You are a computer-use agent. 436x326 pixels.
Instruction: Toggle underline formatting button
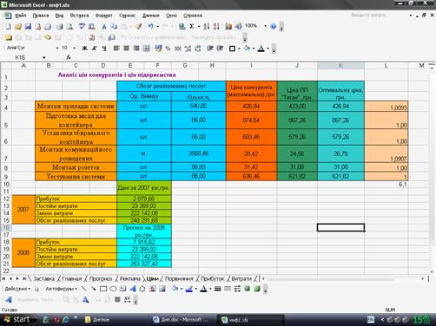[x=104, y=49]
